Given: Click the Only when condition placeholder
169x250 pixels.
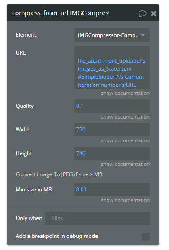Looking at the screenshot, I should click(57, 218).
